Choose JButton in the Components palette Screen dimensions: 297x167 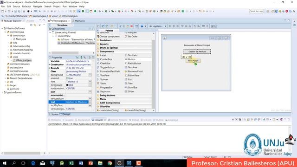tap(130, 59)
